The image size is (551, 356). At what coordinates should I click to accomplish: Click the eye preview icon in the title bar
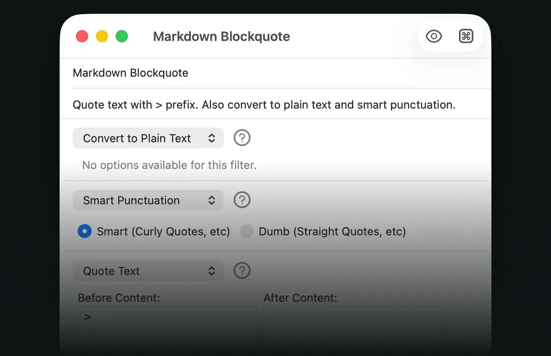pyautogui.click(x=434, y=36)
